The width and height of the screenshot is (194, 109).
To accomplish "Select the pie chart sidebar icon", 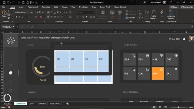I will (11, 73).
